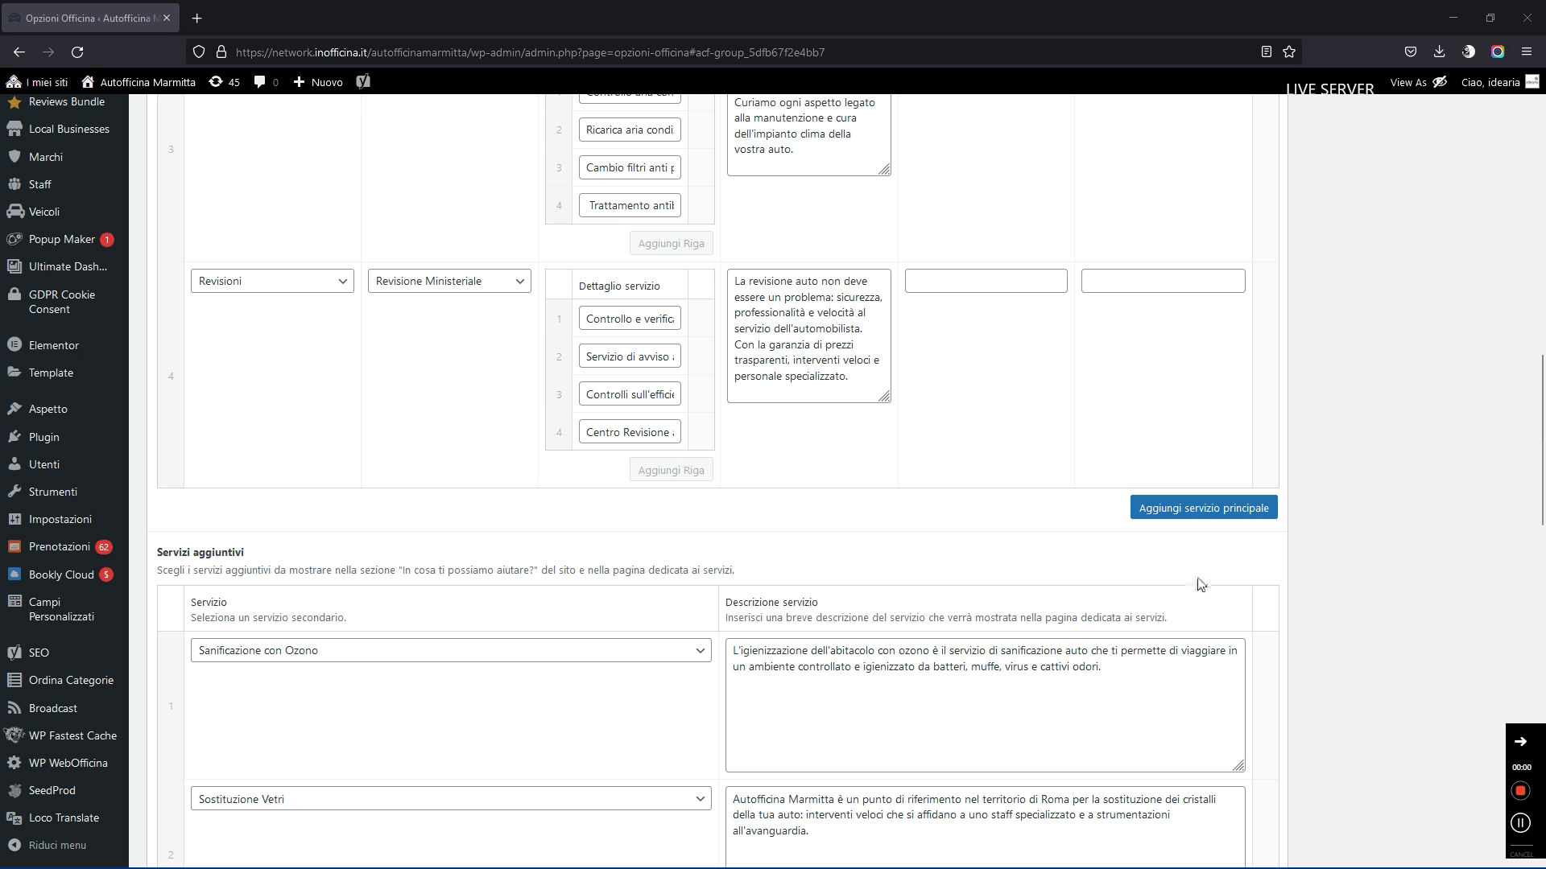This screenshot has height=869, width=1546.
Task: Click the SeedProd icon in sidebar
Action: pyautogui.click(x=14, y=790)
